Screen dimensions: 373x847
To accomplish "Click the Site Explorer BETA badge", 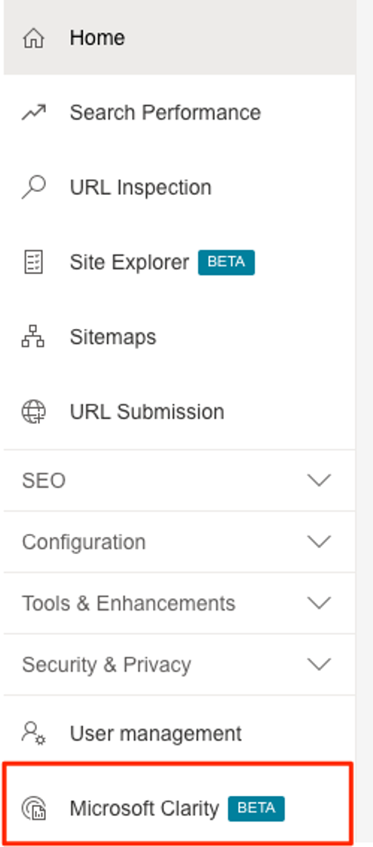I will (226, 262).
